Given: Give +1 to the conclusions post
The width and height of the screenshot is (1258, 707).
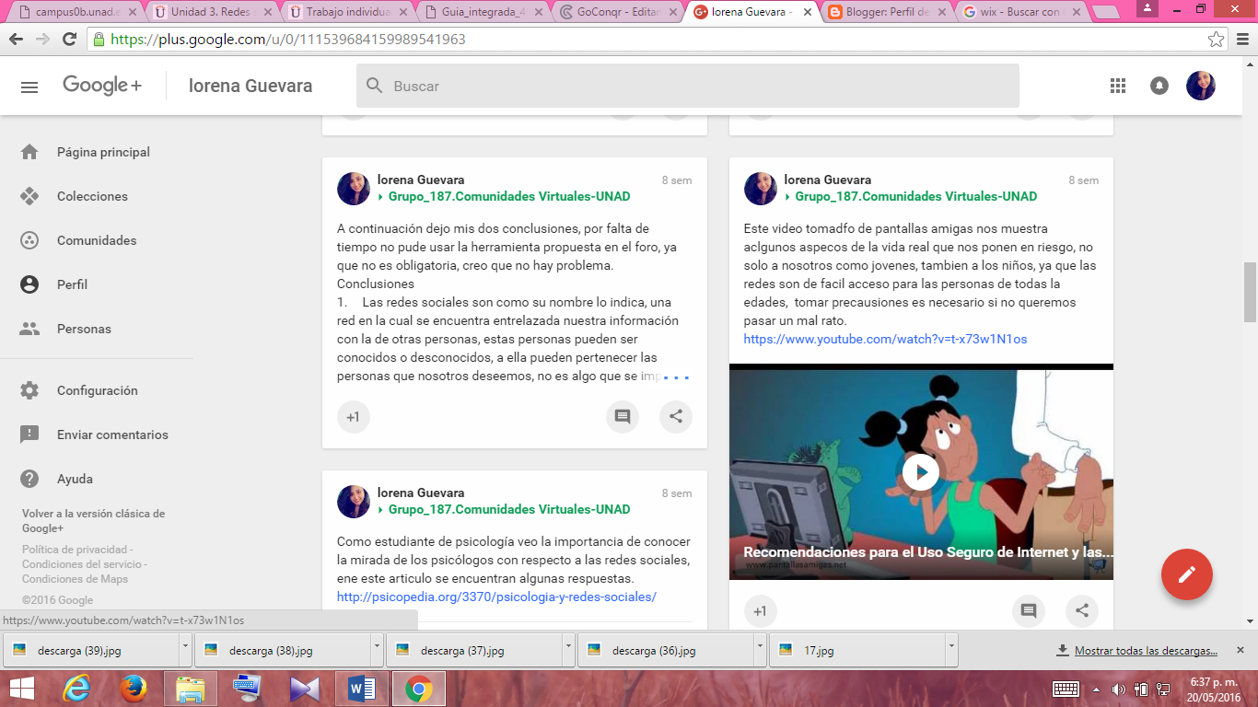Looking at the screenshot, I should 353,417.
